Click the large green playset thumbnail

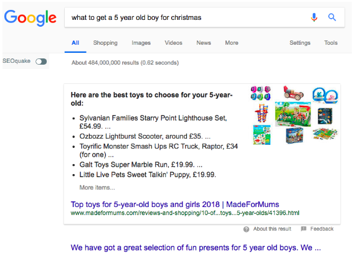click(x=293, y=114)
